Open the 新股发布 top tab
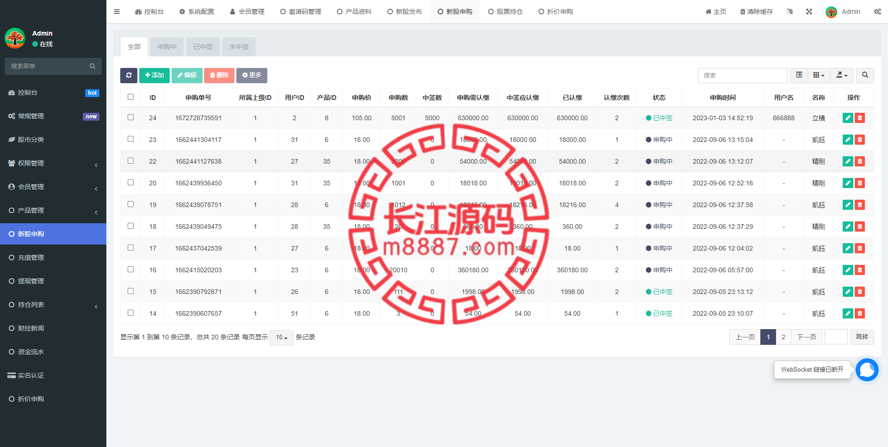Viewport: 888px width, 447px height. click(x=405, y=12)
